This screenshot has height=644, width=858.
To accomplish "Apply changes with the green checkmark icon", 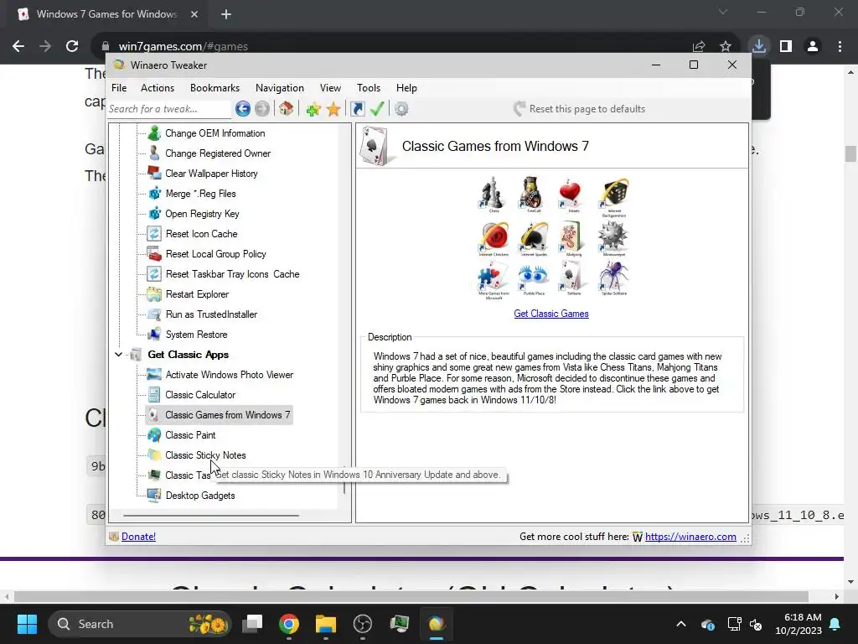I will pyautogui.click(x=377, y=109).
